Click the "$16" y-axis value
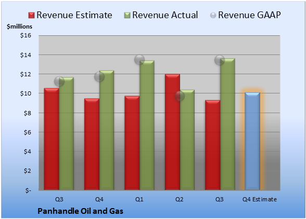The width and height of the screenshot is (306, 219). 26,35
